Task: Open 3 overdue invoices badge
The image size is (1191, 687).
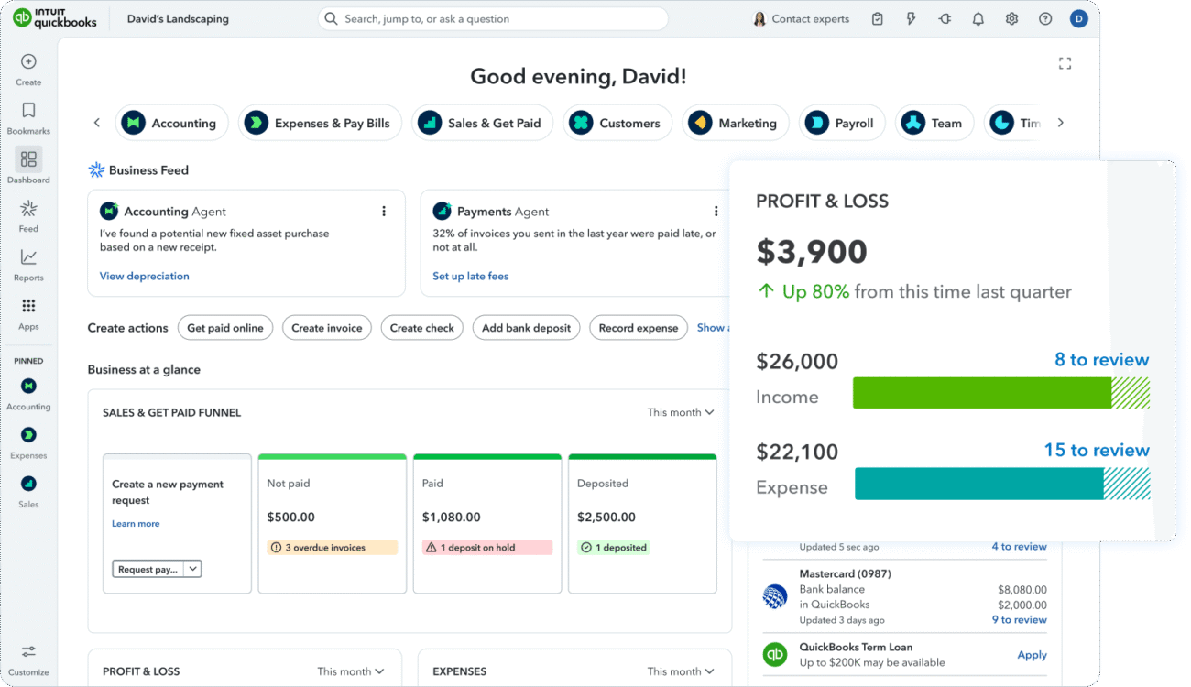Action: click(x=333, y=548)
